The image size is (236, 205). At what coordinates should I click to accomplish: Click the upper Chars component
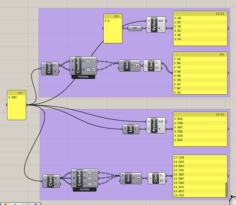50,68
